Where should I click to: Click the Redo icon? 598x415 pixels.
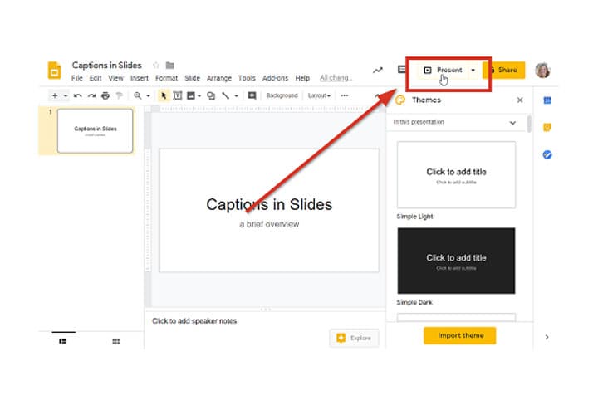[x=91, y=95]
